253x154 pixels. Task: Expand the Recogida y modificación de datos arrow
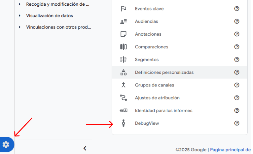pos(20,4)
